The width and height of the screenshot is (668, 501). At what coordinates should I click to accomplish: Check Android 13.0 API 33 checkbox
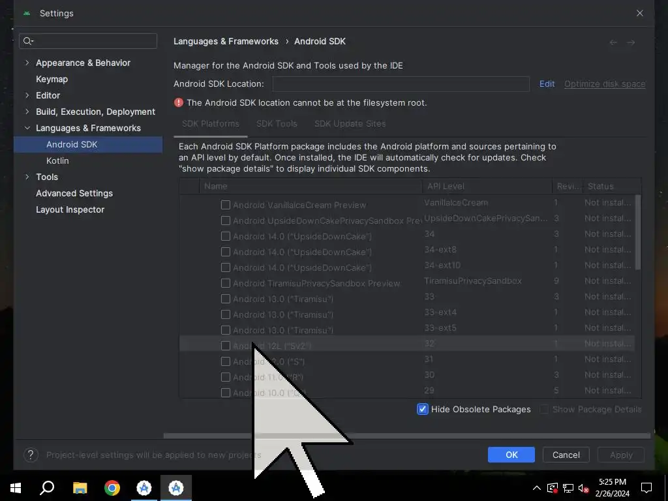226,299
